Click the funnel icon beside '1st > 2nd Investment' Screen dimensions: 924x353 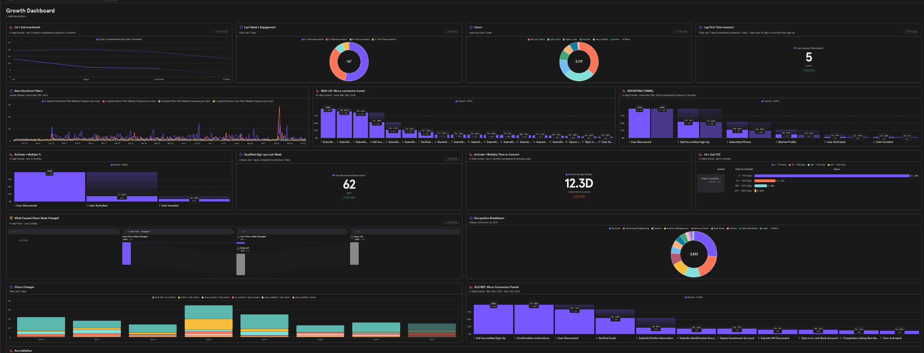click(x=11, y=28)
